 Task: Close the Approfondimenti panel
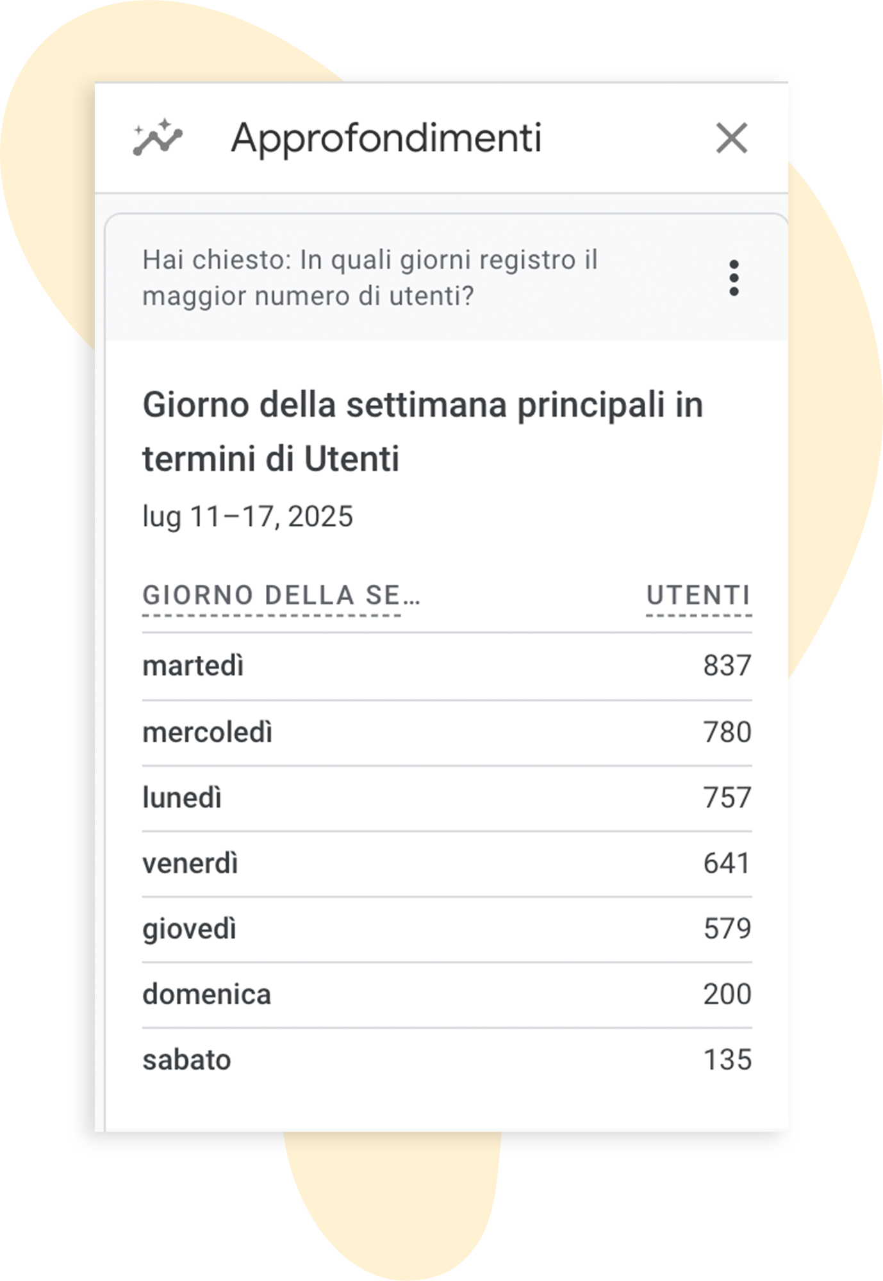731,138
